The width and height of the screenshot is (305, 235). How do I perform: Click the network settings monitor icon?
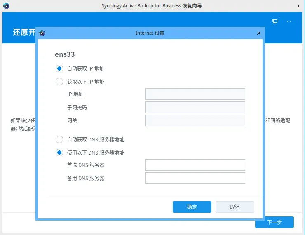[274, 21]
